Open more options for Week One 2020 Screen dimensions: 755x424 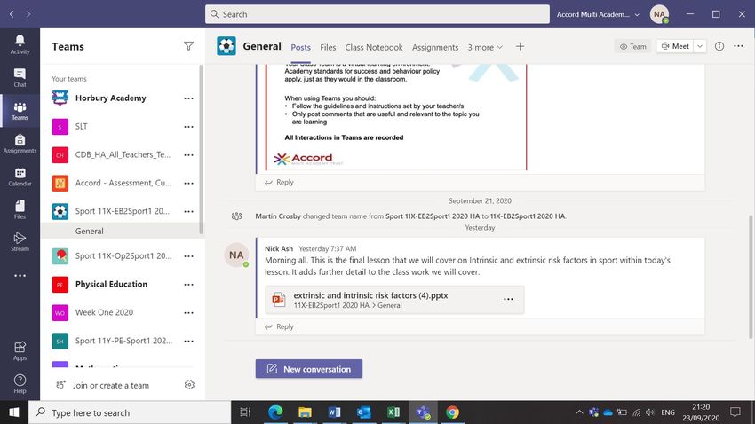(x=188, y=312)
